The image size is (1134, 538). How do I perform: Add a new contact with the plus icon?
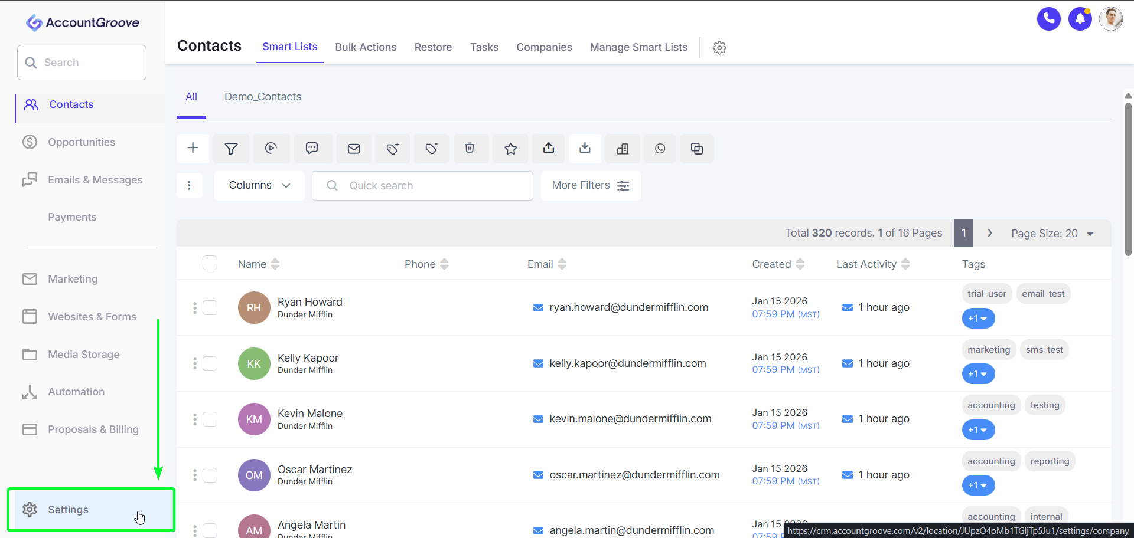pyautogui.click(x=193, y=148)
